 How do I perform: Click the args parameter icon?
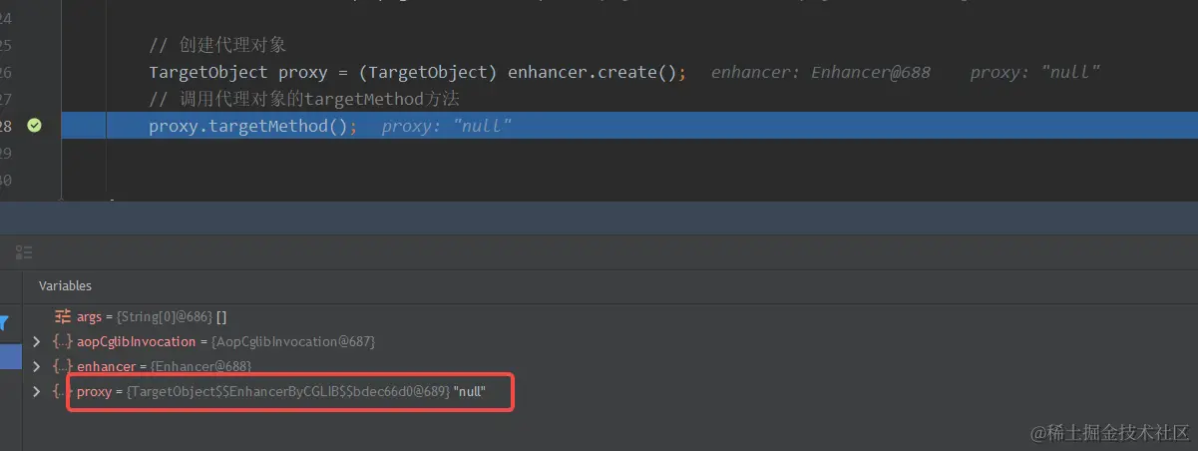63,316
